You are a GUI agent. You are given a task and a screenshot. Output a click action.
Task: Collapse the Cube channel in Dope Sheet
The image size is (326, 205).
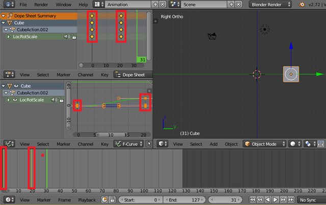coord(4,23)
